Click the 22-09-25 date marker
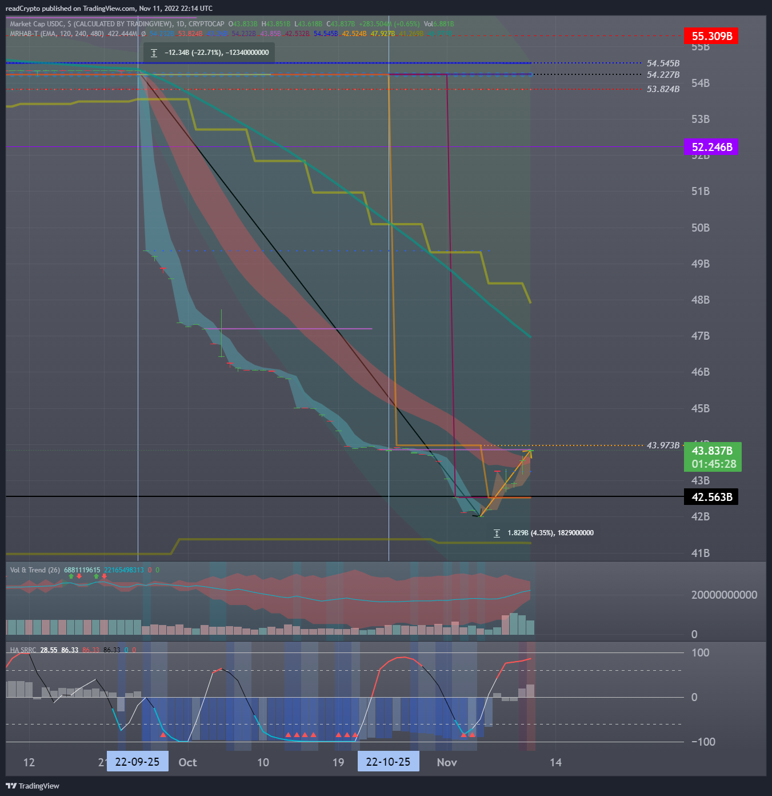 (x=138, y=762)
